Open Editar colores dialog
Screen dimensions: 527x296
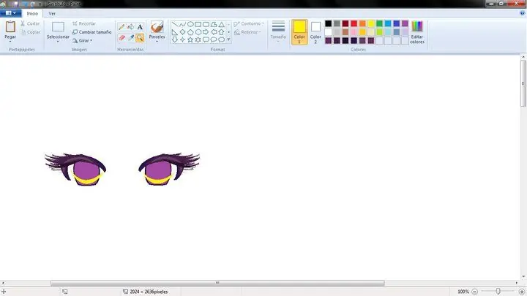point(417,32)
